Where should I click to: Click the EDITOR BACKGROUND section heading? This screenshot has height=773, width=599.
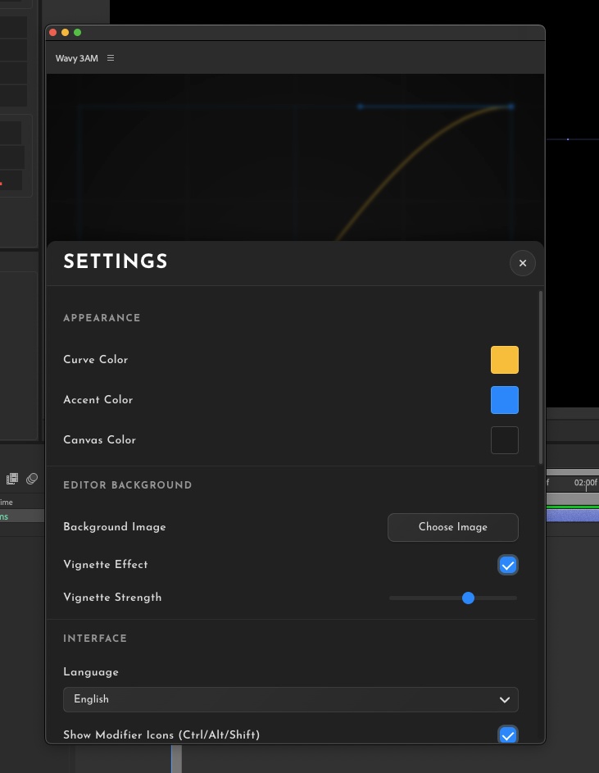point(128,485)
